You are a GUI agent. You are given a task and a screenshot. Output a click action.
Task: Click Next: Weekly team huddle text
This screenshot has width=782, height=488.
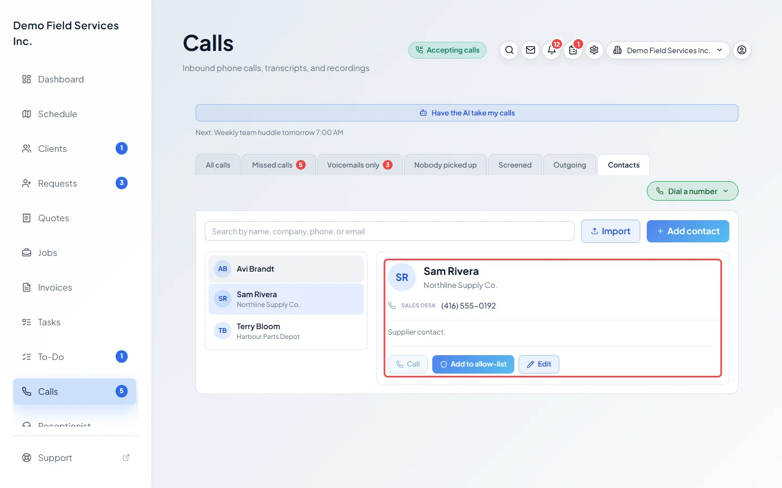tap(269, 132)
